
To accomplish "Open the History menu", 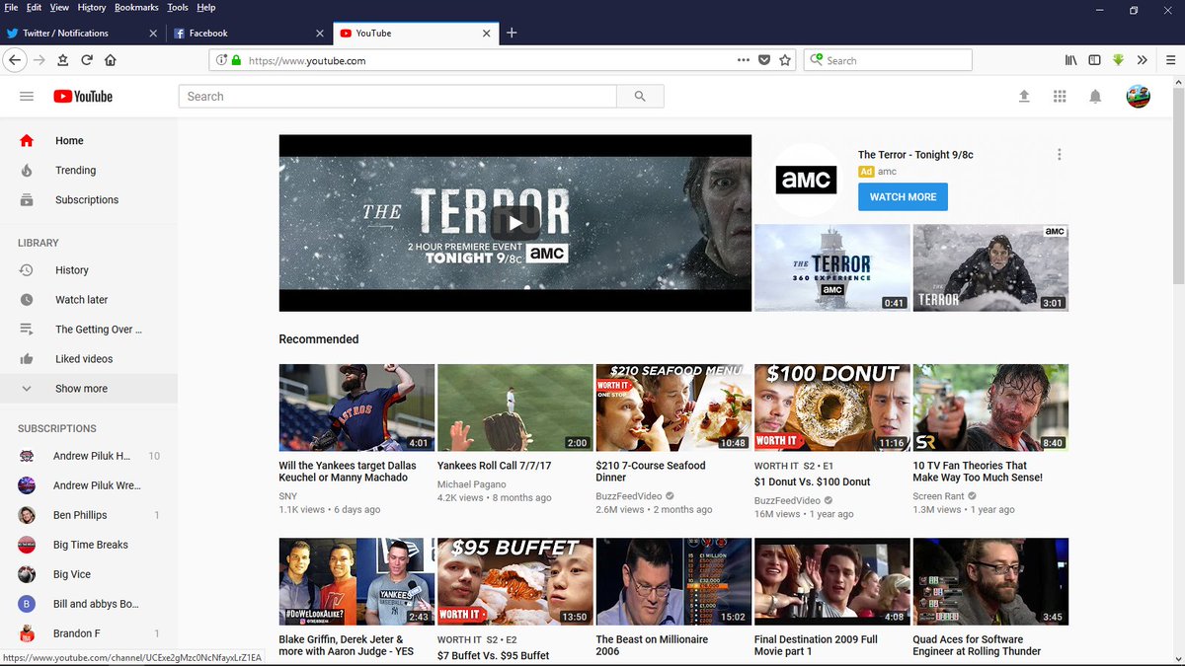I will (92, 7).
